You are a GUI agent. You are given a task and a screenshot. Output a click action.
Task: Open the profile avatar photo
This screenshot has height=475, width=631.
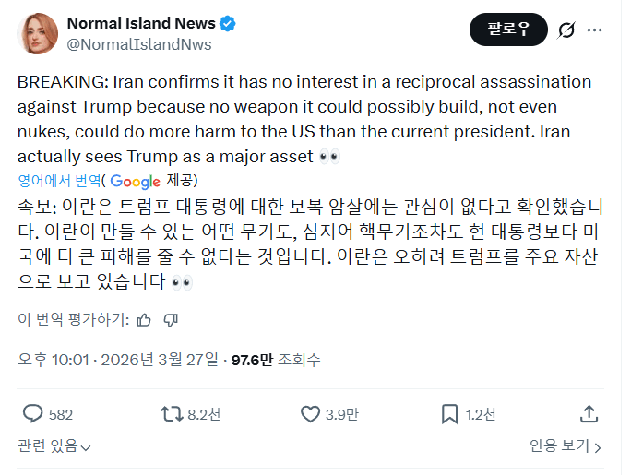(38, 33)
